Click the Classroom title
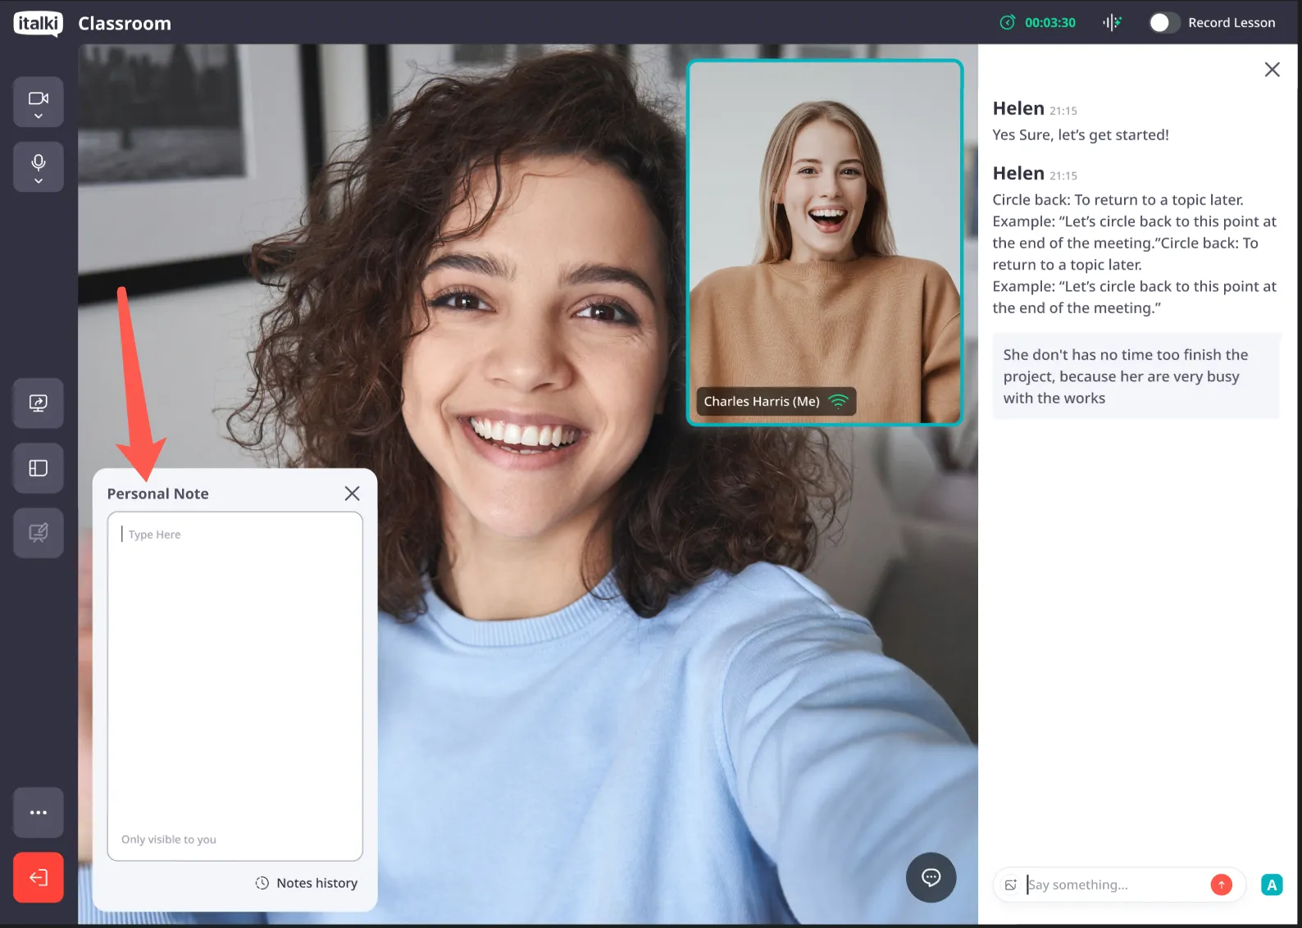1302x928 pixels. pos(125,24)
